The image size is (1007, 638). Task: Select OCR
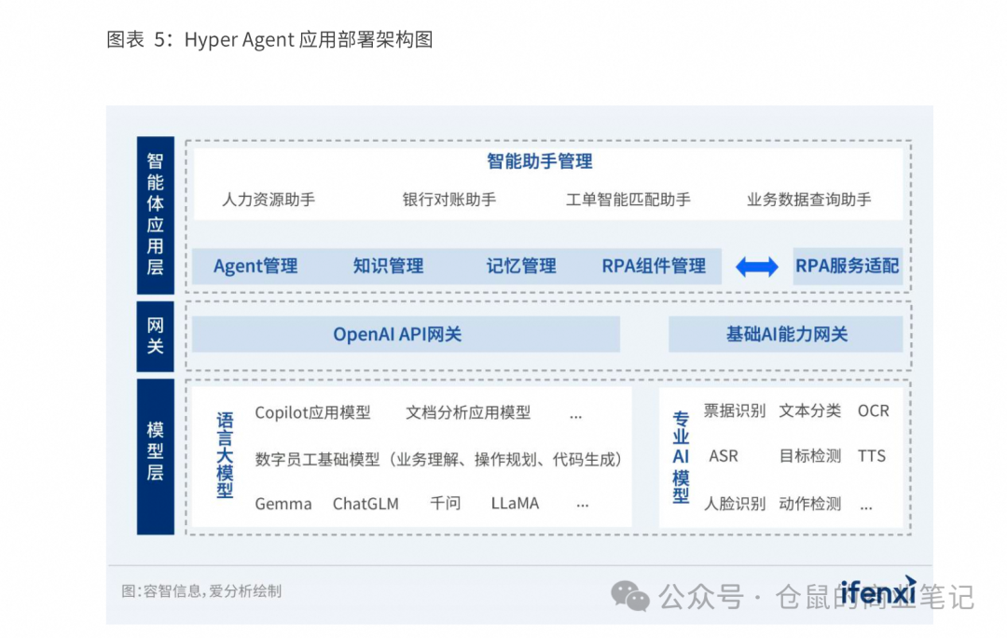874,411
